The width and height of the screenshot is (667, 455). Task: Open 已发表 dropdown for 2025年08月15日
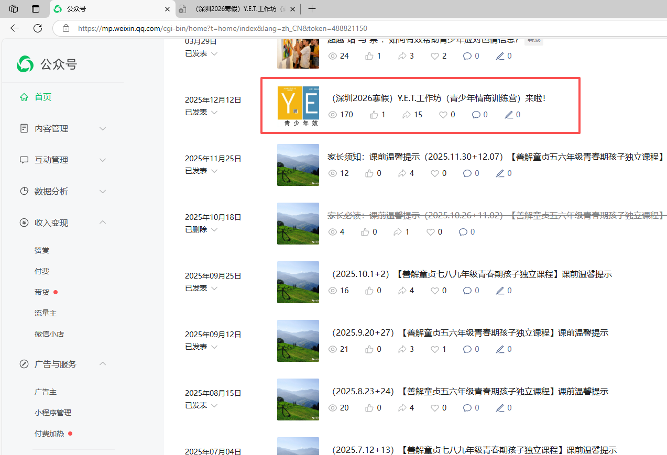(x=201, y=405)
